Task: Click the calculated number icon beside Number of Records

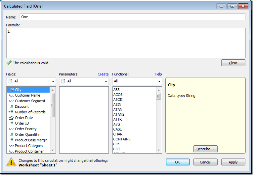Action: click(x=11, y=112)
